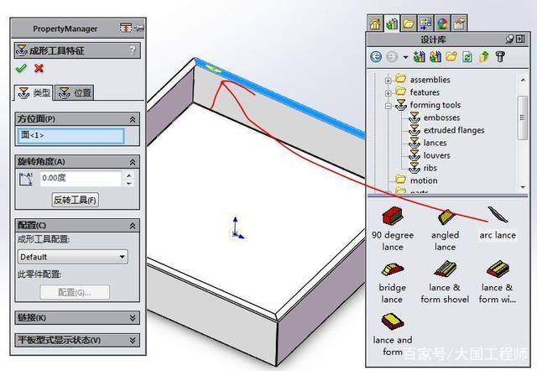537x371 pixels.
Task: Open the Default configuration dropdown
Action: pos(73,257)
